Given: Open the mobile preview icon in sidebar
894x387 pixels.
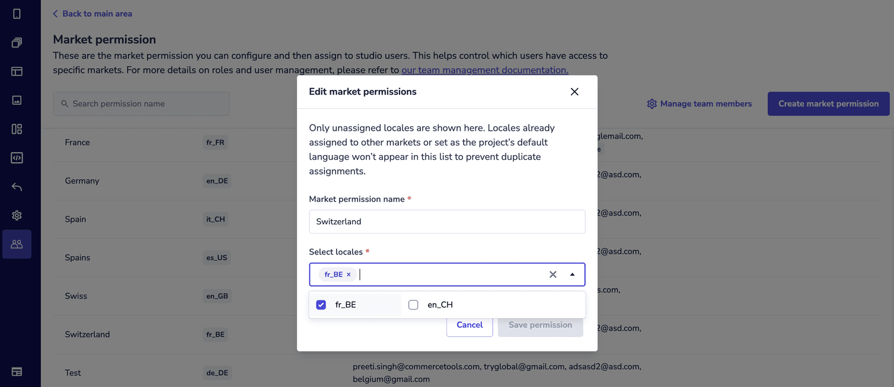Looking at the screenshot, I should 17,13.
